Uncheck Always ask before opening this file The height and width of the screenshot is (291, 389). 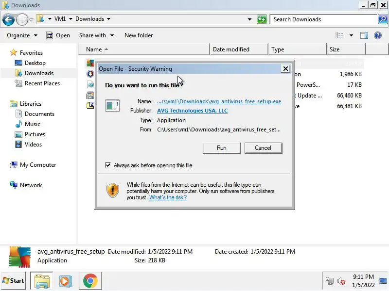pyautogui.click(x=108, y=165)
